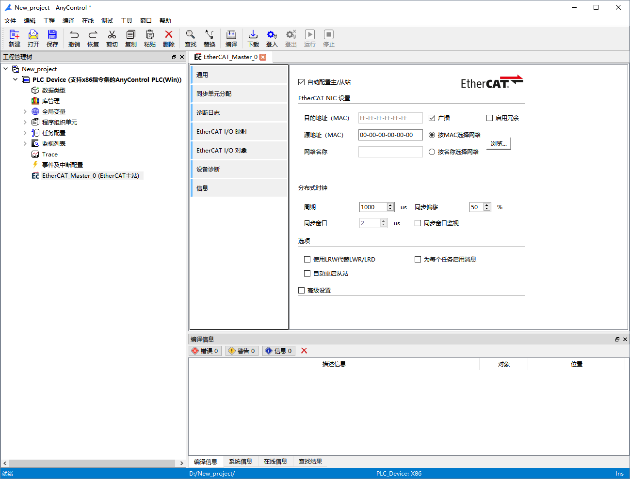This screenshot has width=630, height=479.
Task: Close the 编译信息 panel
Action: pos(625,340)
